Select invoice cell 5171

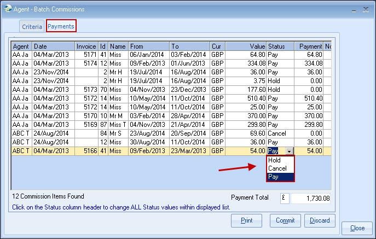86,55
